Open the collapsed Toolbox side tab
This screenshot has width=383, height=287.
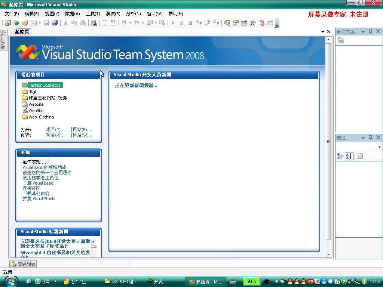pyautogui.click(x=3, y=40)
